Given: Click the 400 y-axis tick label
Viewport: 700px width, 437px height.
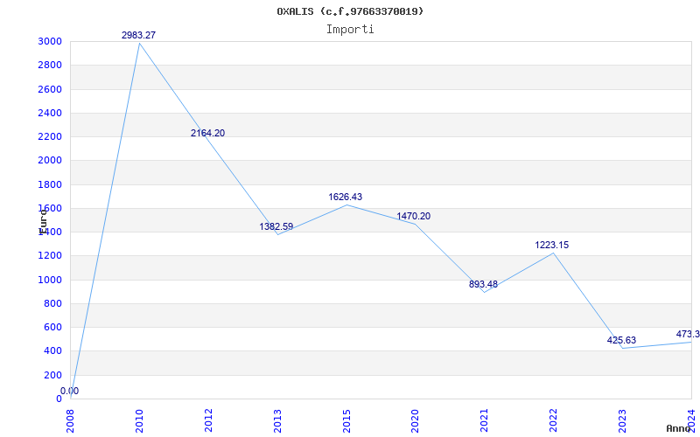Looking at the screenshot, I should 53,351.
